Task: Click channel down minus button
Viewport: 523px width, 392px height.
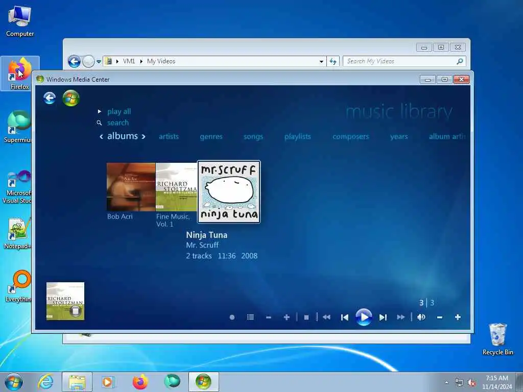Action: coord(269,317)
